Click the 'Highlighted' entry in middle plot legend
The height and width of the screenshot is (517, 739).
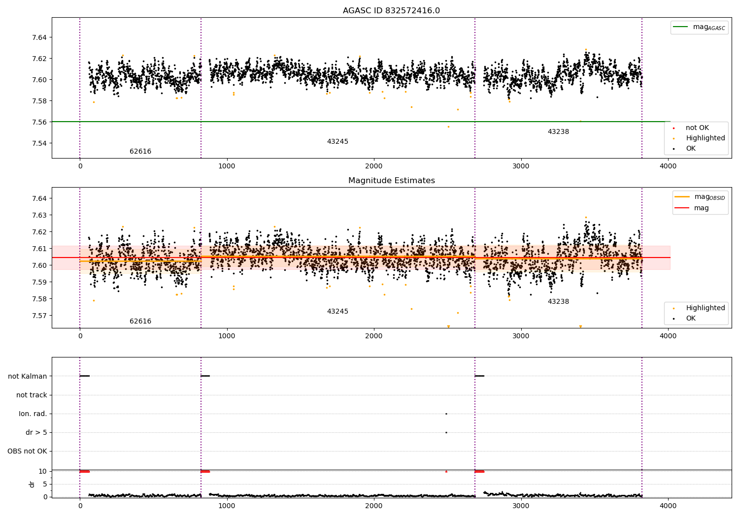(705, 308)
